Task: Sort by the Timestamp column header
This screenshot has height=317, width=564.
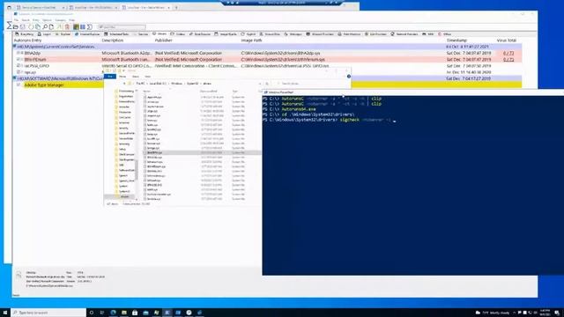Action: pyautogui.click(x=456, y=41)
